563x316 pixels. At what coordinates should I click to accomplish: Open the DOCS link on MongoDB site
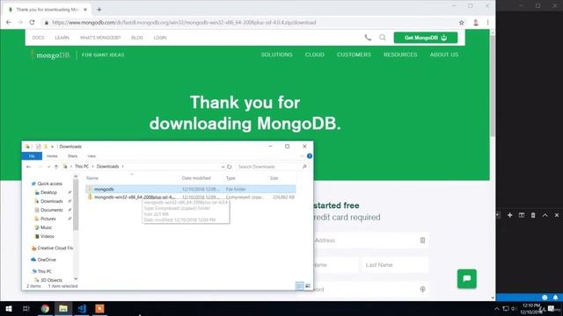[38, 38]
